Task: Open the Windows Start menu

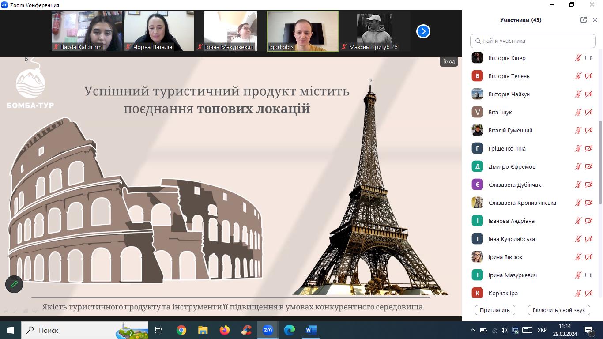Action: pyautogui.click(x=11, y=330)
